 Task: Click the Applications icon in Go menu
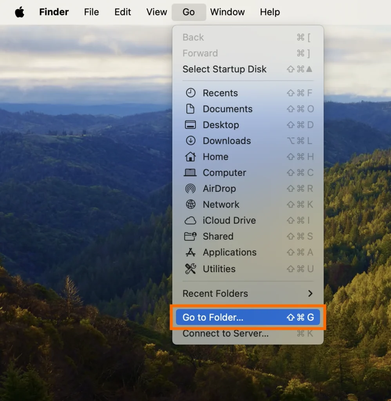[190, 253]
